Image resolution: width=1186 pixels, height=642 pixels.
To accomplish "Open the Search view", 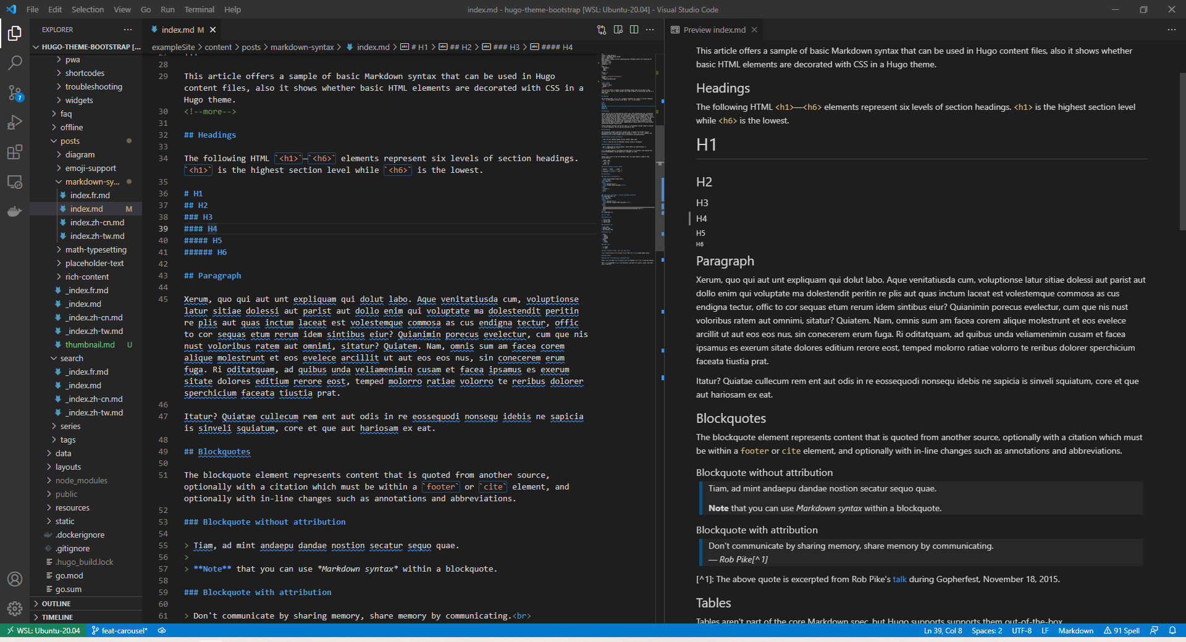I will point(15,62).
